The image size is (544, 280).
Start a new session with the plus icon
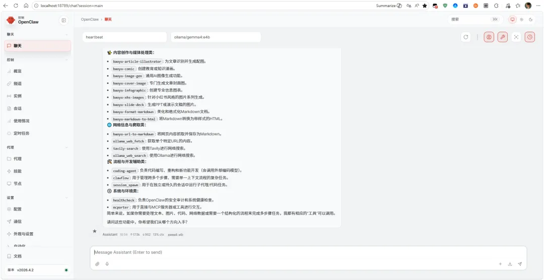[500, 264]
